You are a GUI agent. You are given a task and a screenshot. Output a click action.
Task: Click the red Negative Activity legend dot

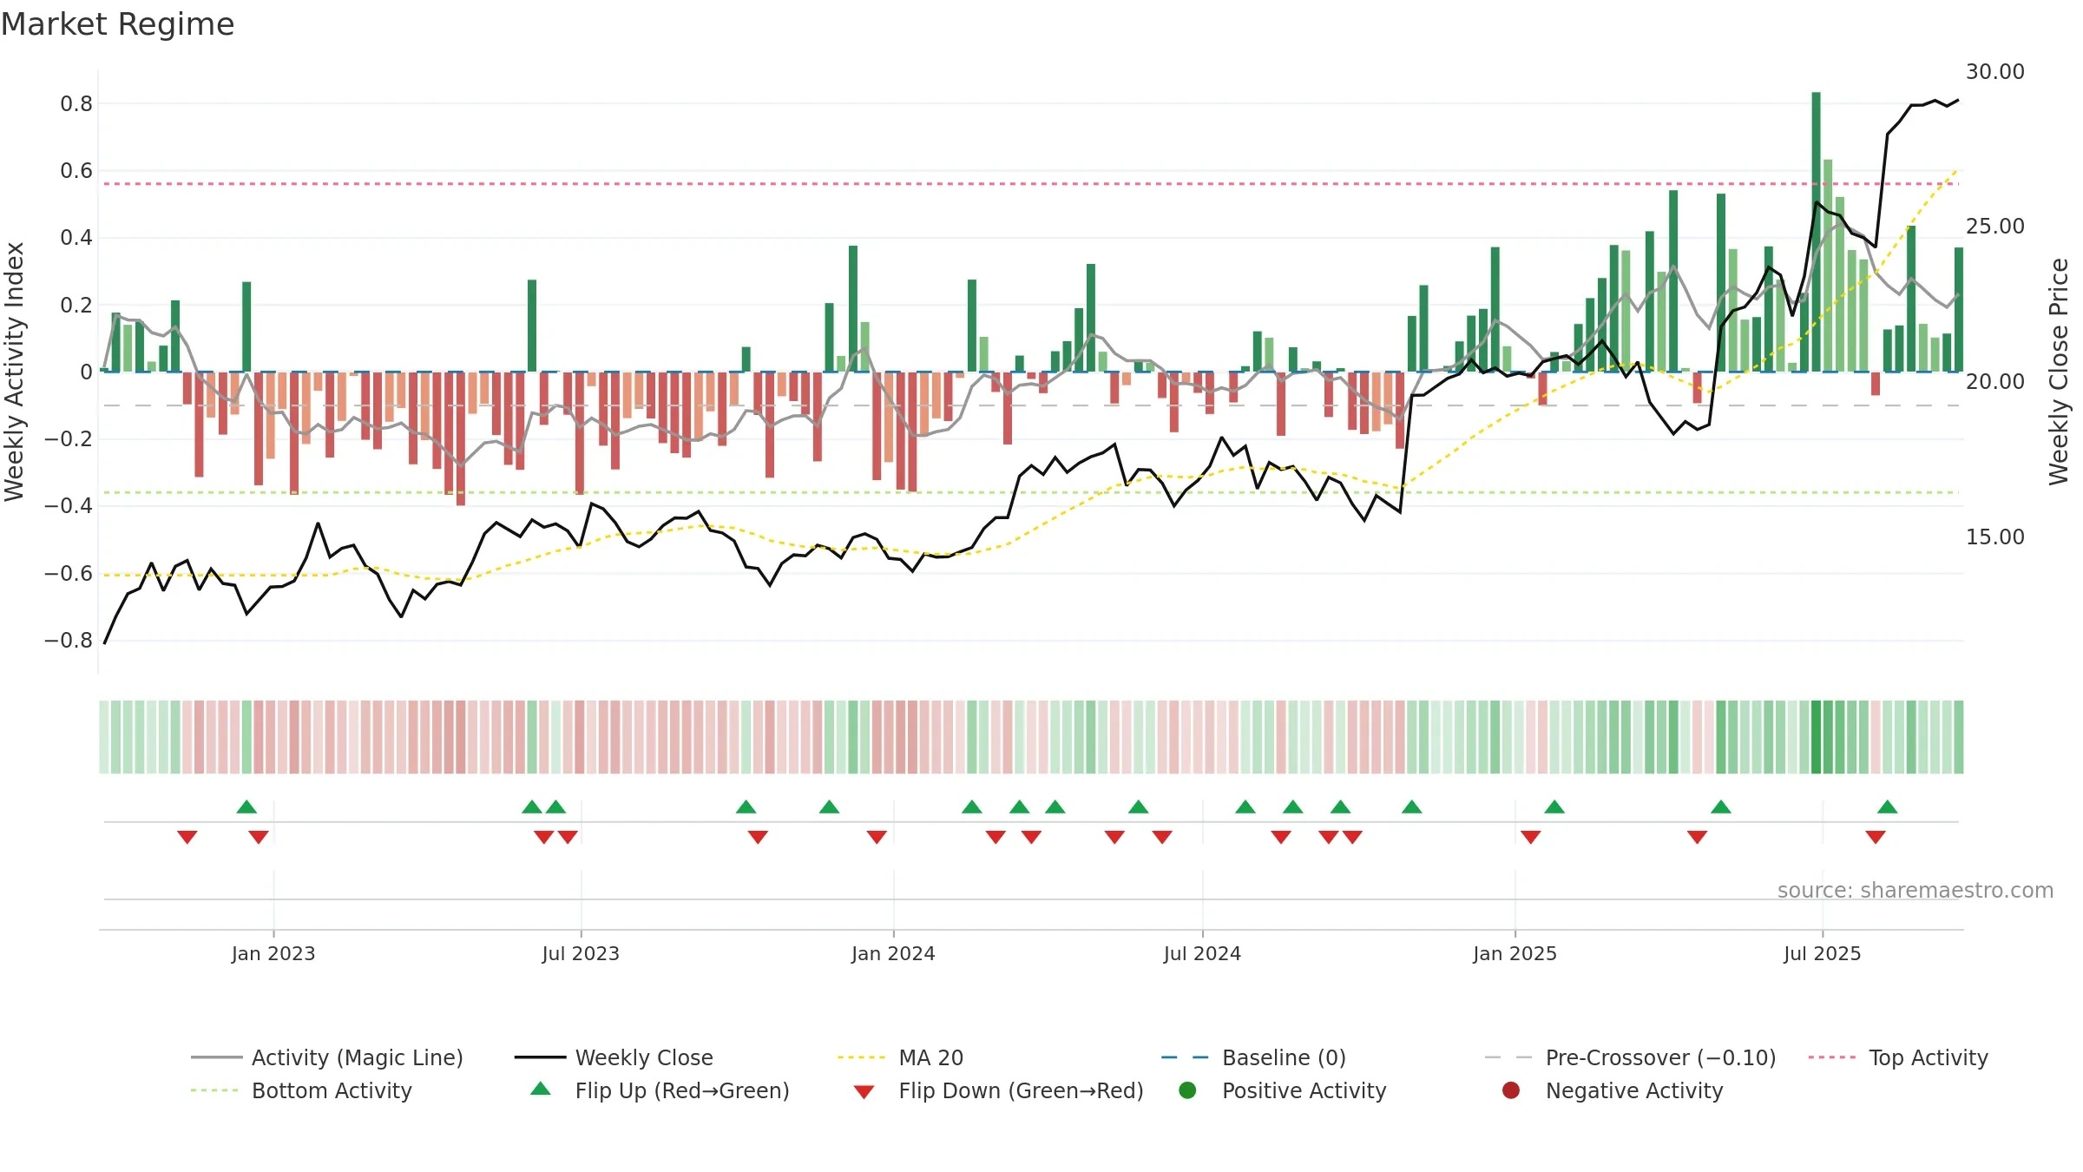point(1511,1090)
